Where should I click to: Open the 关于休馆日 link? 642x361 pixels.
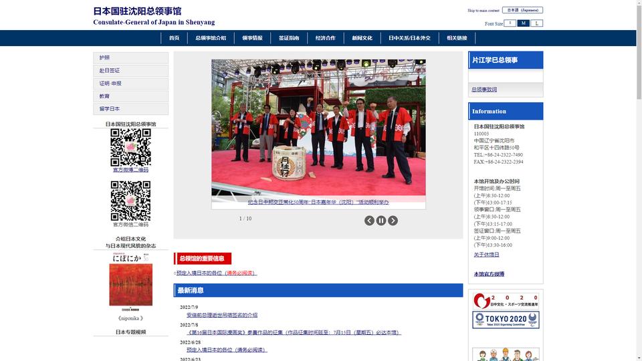(x=486, y=255)
